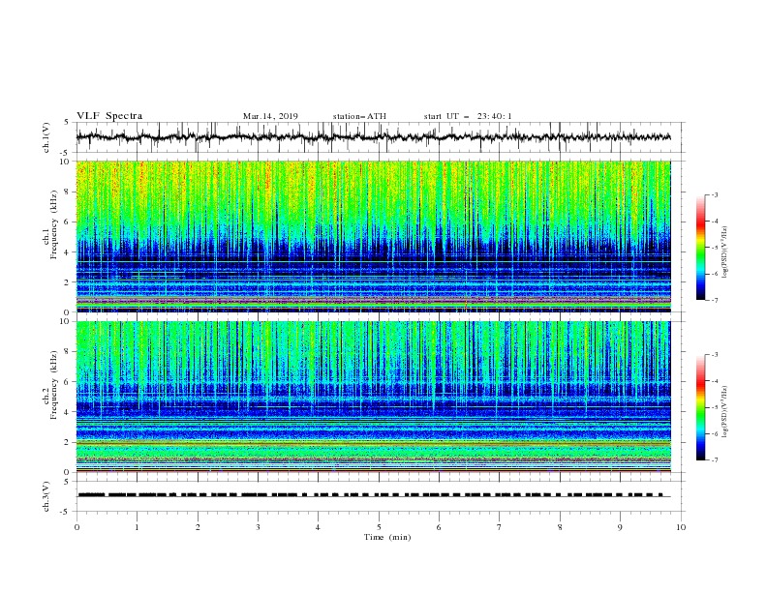Click the "station=ATH" header label

coord(359,116)
